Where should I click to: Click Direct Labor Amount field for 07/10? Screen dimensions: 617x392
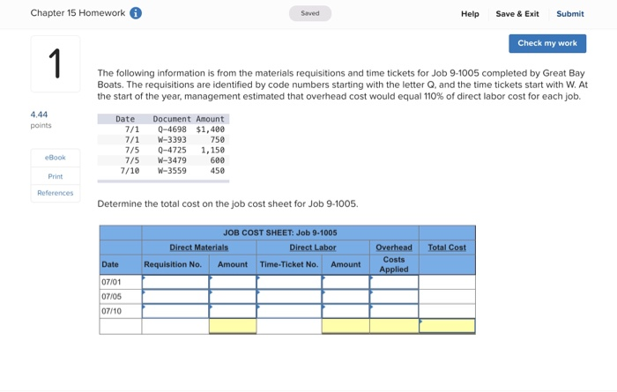point(346,311)
